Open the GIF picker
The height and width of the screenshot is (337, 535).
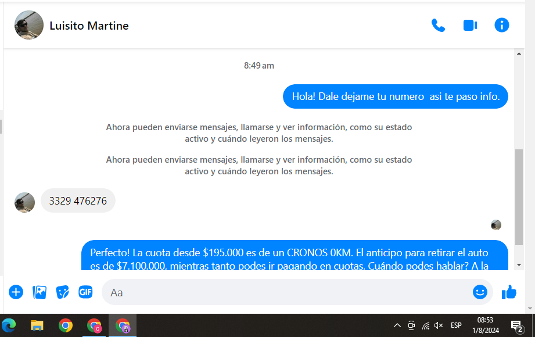pyautogui.click(x=85, y=292)
